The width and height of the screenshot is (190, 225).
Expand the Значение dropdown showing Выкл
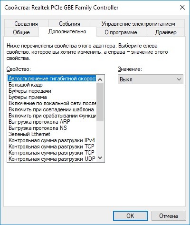(x=151, y=79)
